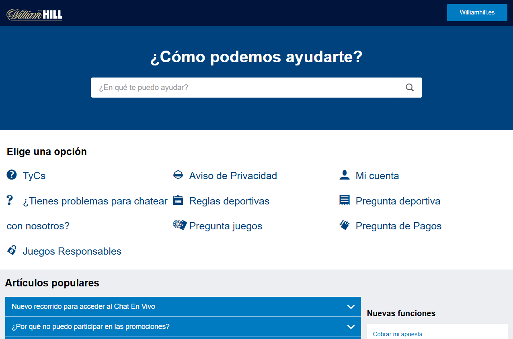
Task: Click the magnifier search icon
Action: click(410, 88)
